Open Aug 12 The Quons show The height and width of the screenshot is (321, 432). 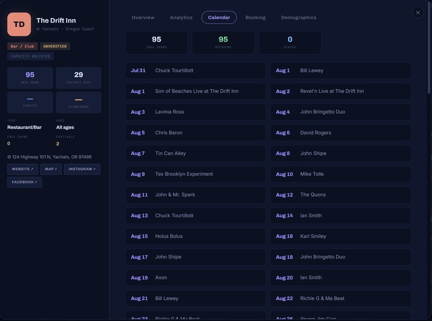coord(341,195)
